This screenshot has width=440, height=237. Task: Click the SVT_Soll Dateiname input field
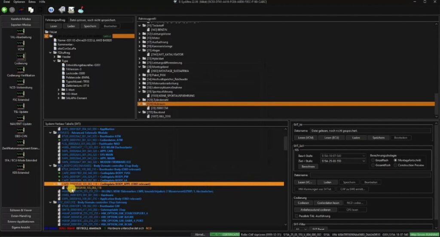click(370, 175)
